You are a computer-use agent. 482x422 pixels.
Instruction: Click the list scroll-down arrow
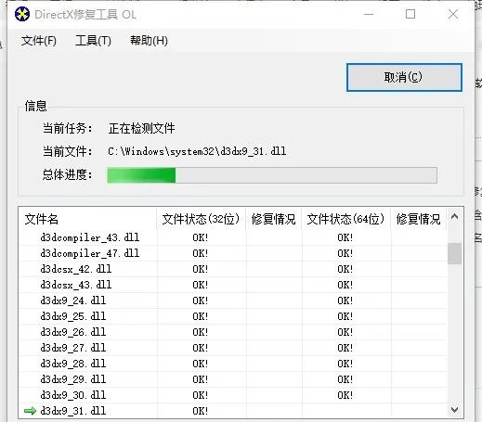pos(454,410)
